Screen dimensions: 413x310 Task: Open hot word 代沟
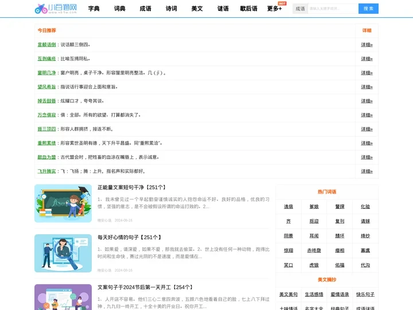(365, 265)
